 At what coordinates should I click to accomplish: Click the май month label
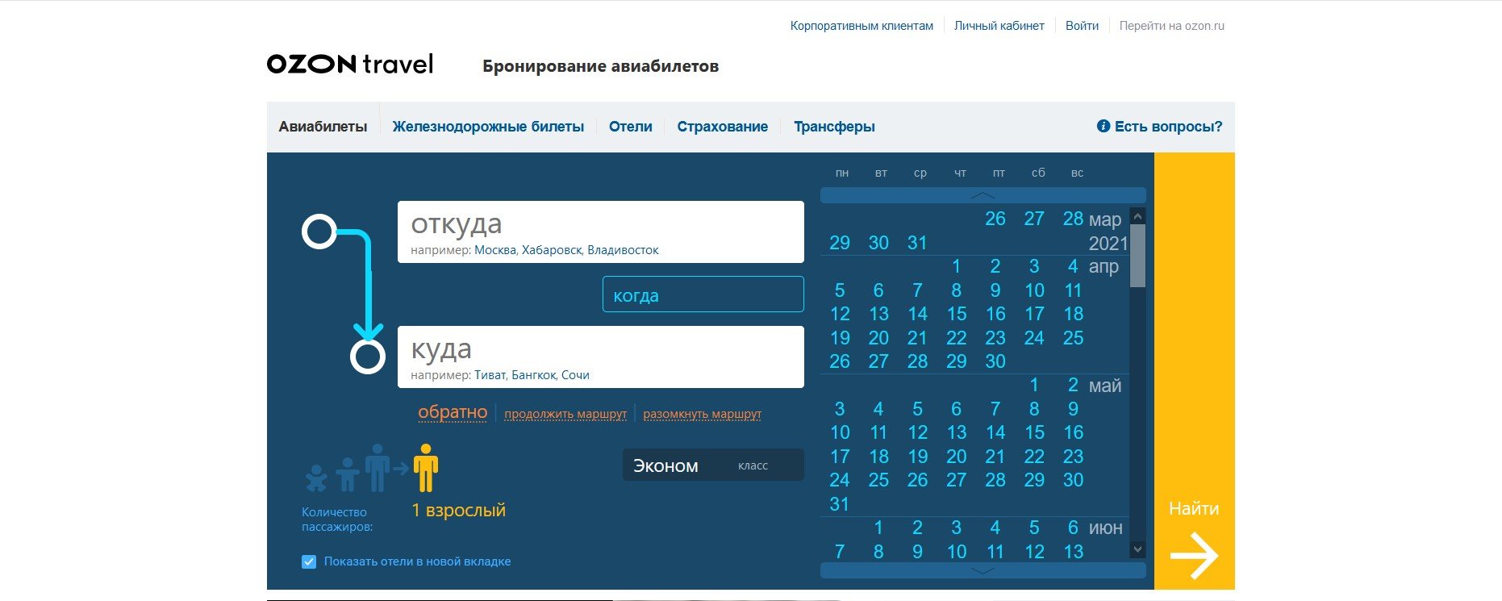coord(1105,386)
